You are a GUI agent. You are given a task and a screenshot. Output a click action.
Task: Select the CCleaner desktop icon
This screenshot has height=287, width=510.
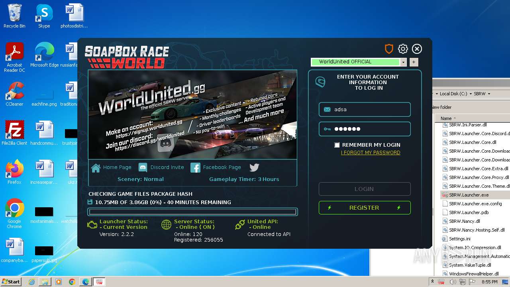(x=14, y=94)
